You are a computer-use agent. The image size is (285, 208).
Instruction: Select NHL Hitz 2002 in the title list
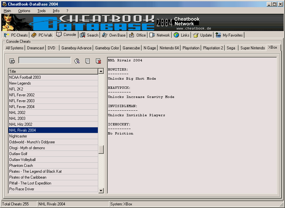[21, 124]
